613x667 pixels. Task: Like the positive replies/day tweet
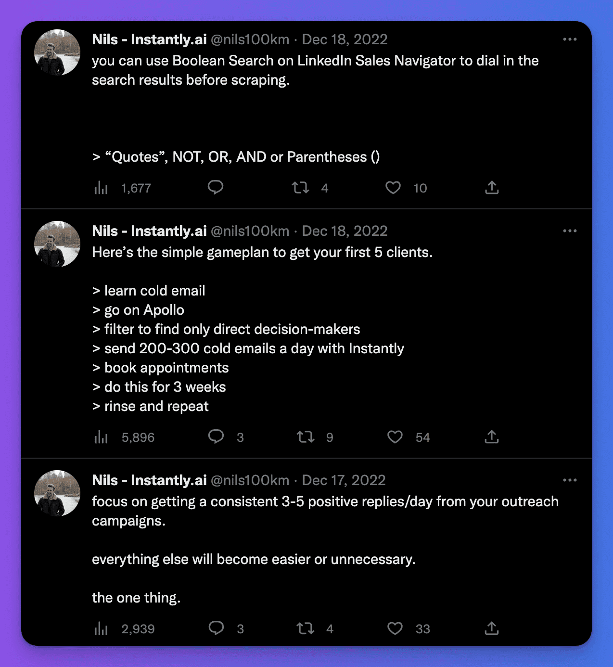[x=395, y=629]
